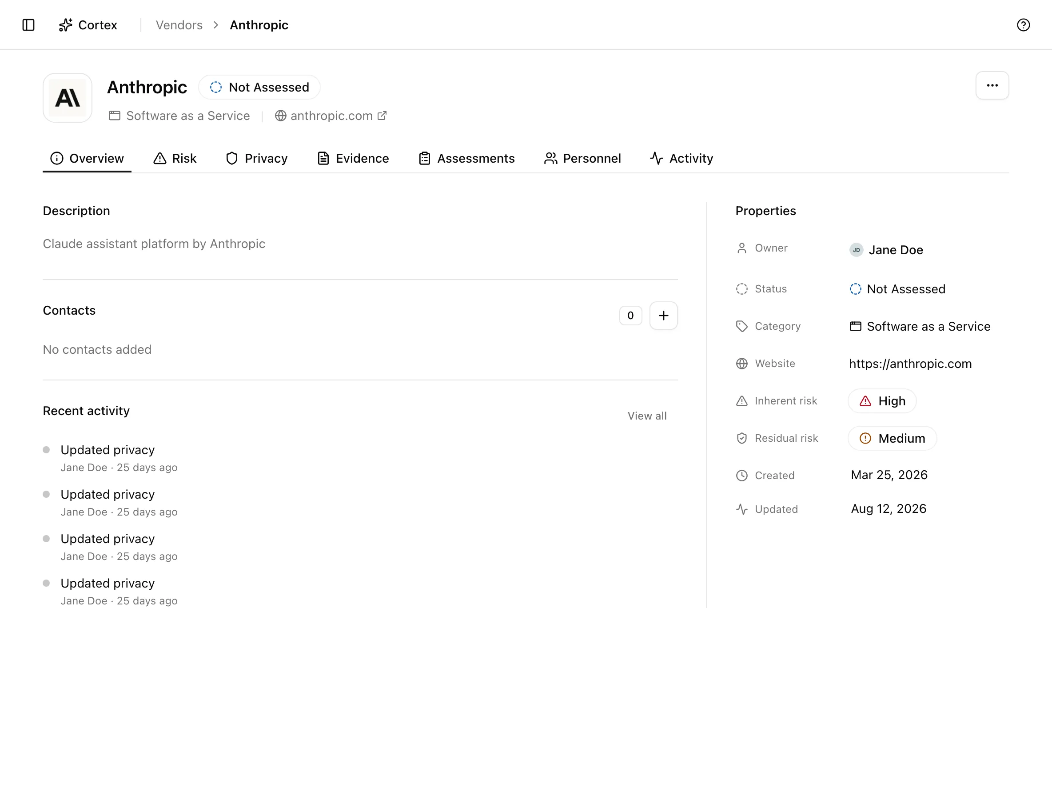
Task: Click the Residual risk shield check icon
Action: 741,438
